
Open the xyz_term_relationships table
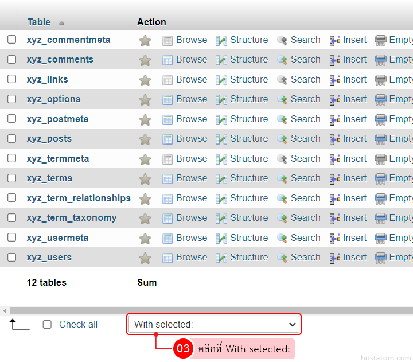pyautogui.click(x=79, y=198)
